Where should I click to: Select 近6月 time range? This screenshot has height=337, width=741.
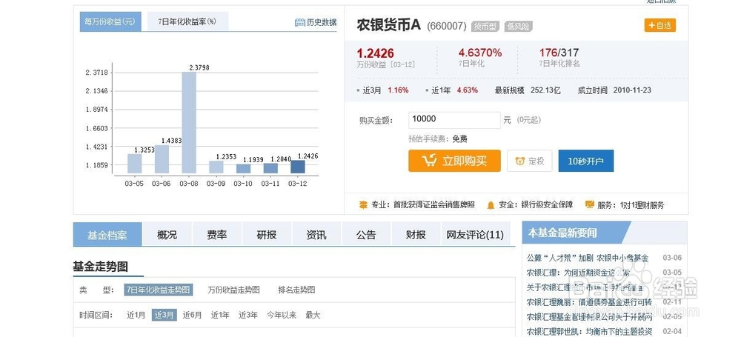tap(193, 315)
